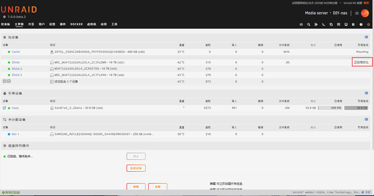Click the Flash used space bar 968 MB
Screen dimensions: 374x196
pyautogui.click(x=330, y=108)
